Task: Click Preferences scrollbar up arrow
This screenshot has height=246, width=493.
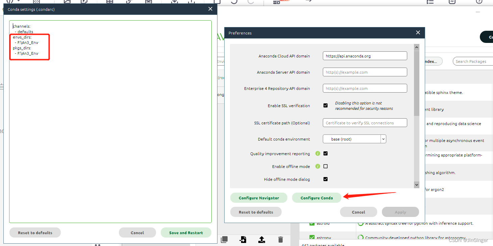Action: 416,48
